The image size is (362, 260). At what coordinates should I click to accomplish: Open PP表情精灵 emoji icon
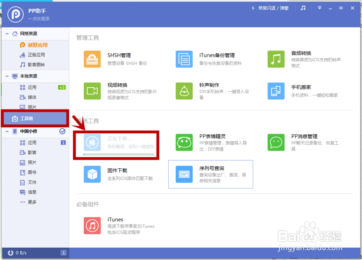coord(184,142)
